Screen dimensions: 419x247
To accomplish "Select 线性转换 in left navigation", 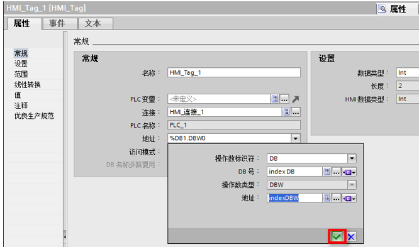I will 27,85.
